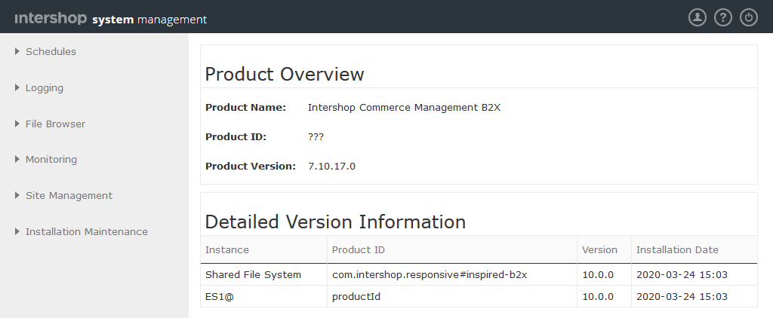Select the Product Name label
The width and height of the screenshot is (773, 318).
(x=245, y=107)
